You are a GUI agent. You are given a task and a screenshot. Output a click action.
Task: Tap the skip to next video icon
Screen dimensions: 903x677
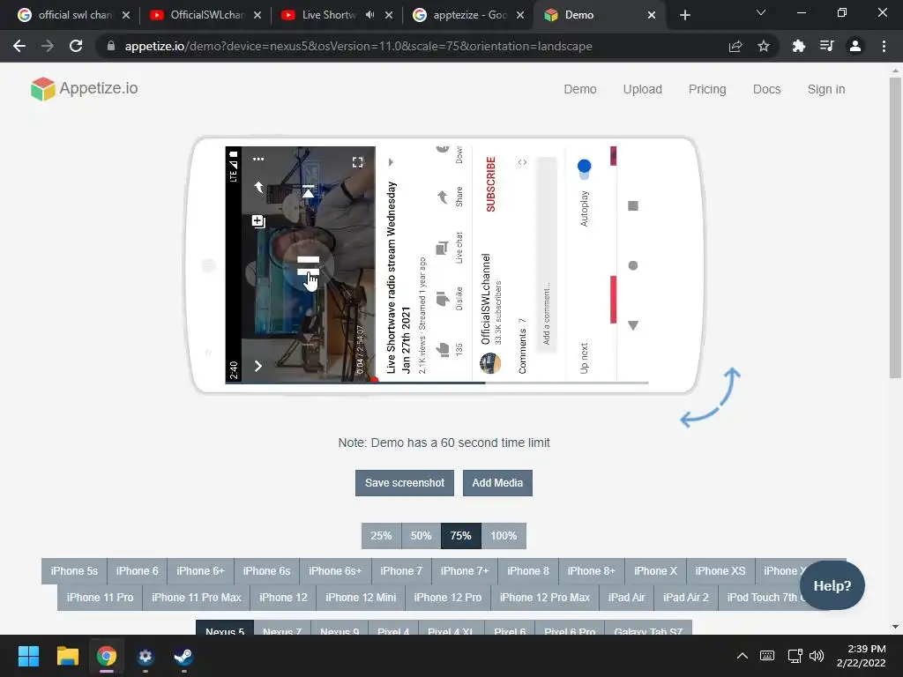coord(308,191)
